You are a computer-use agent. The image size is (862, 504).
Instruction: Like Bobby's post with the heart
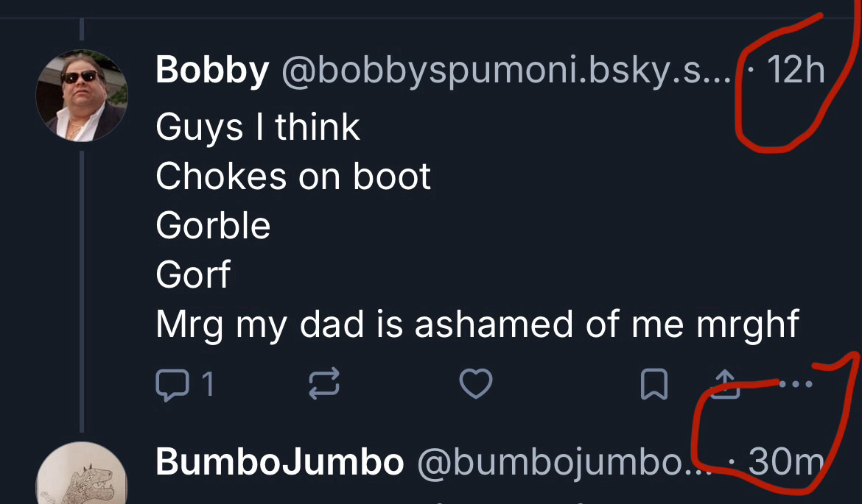[x=475, y=384]
